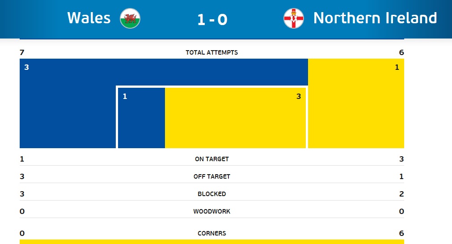The height and width of the screenshot is (244, 452).
Task: Select the BLOCKED stat row label
Action: (212, 194)
